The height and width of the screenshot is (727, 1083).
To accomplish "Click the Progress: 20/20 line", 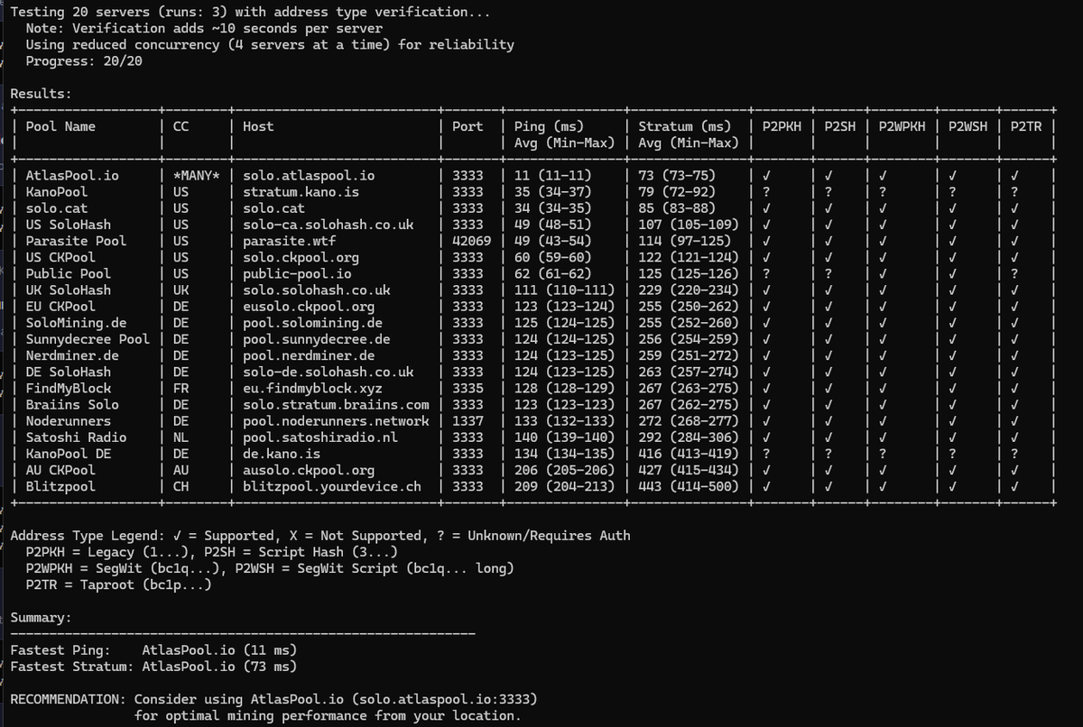I will click(x=84, y=61).
